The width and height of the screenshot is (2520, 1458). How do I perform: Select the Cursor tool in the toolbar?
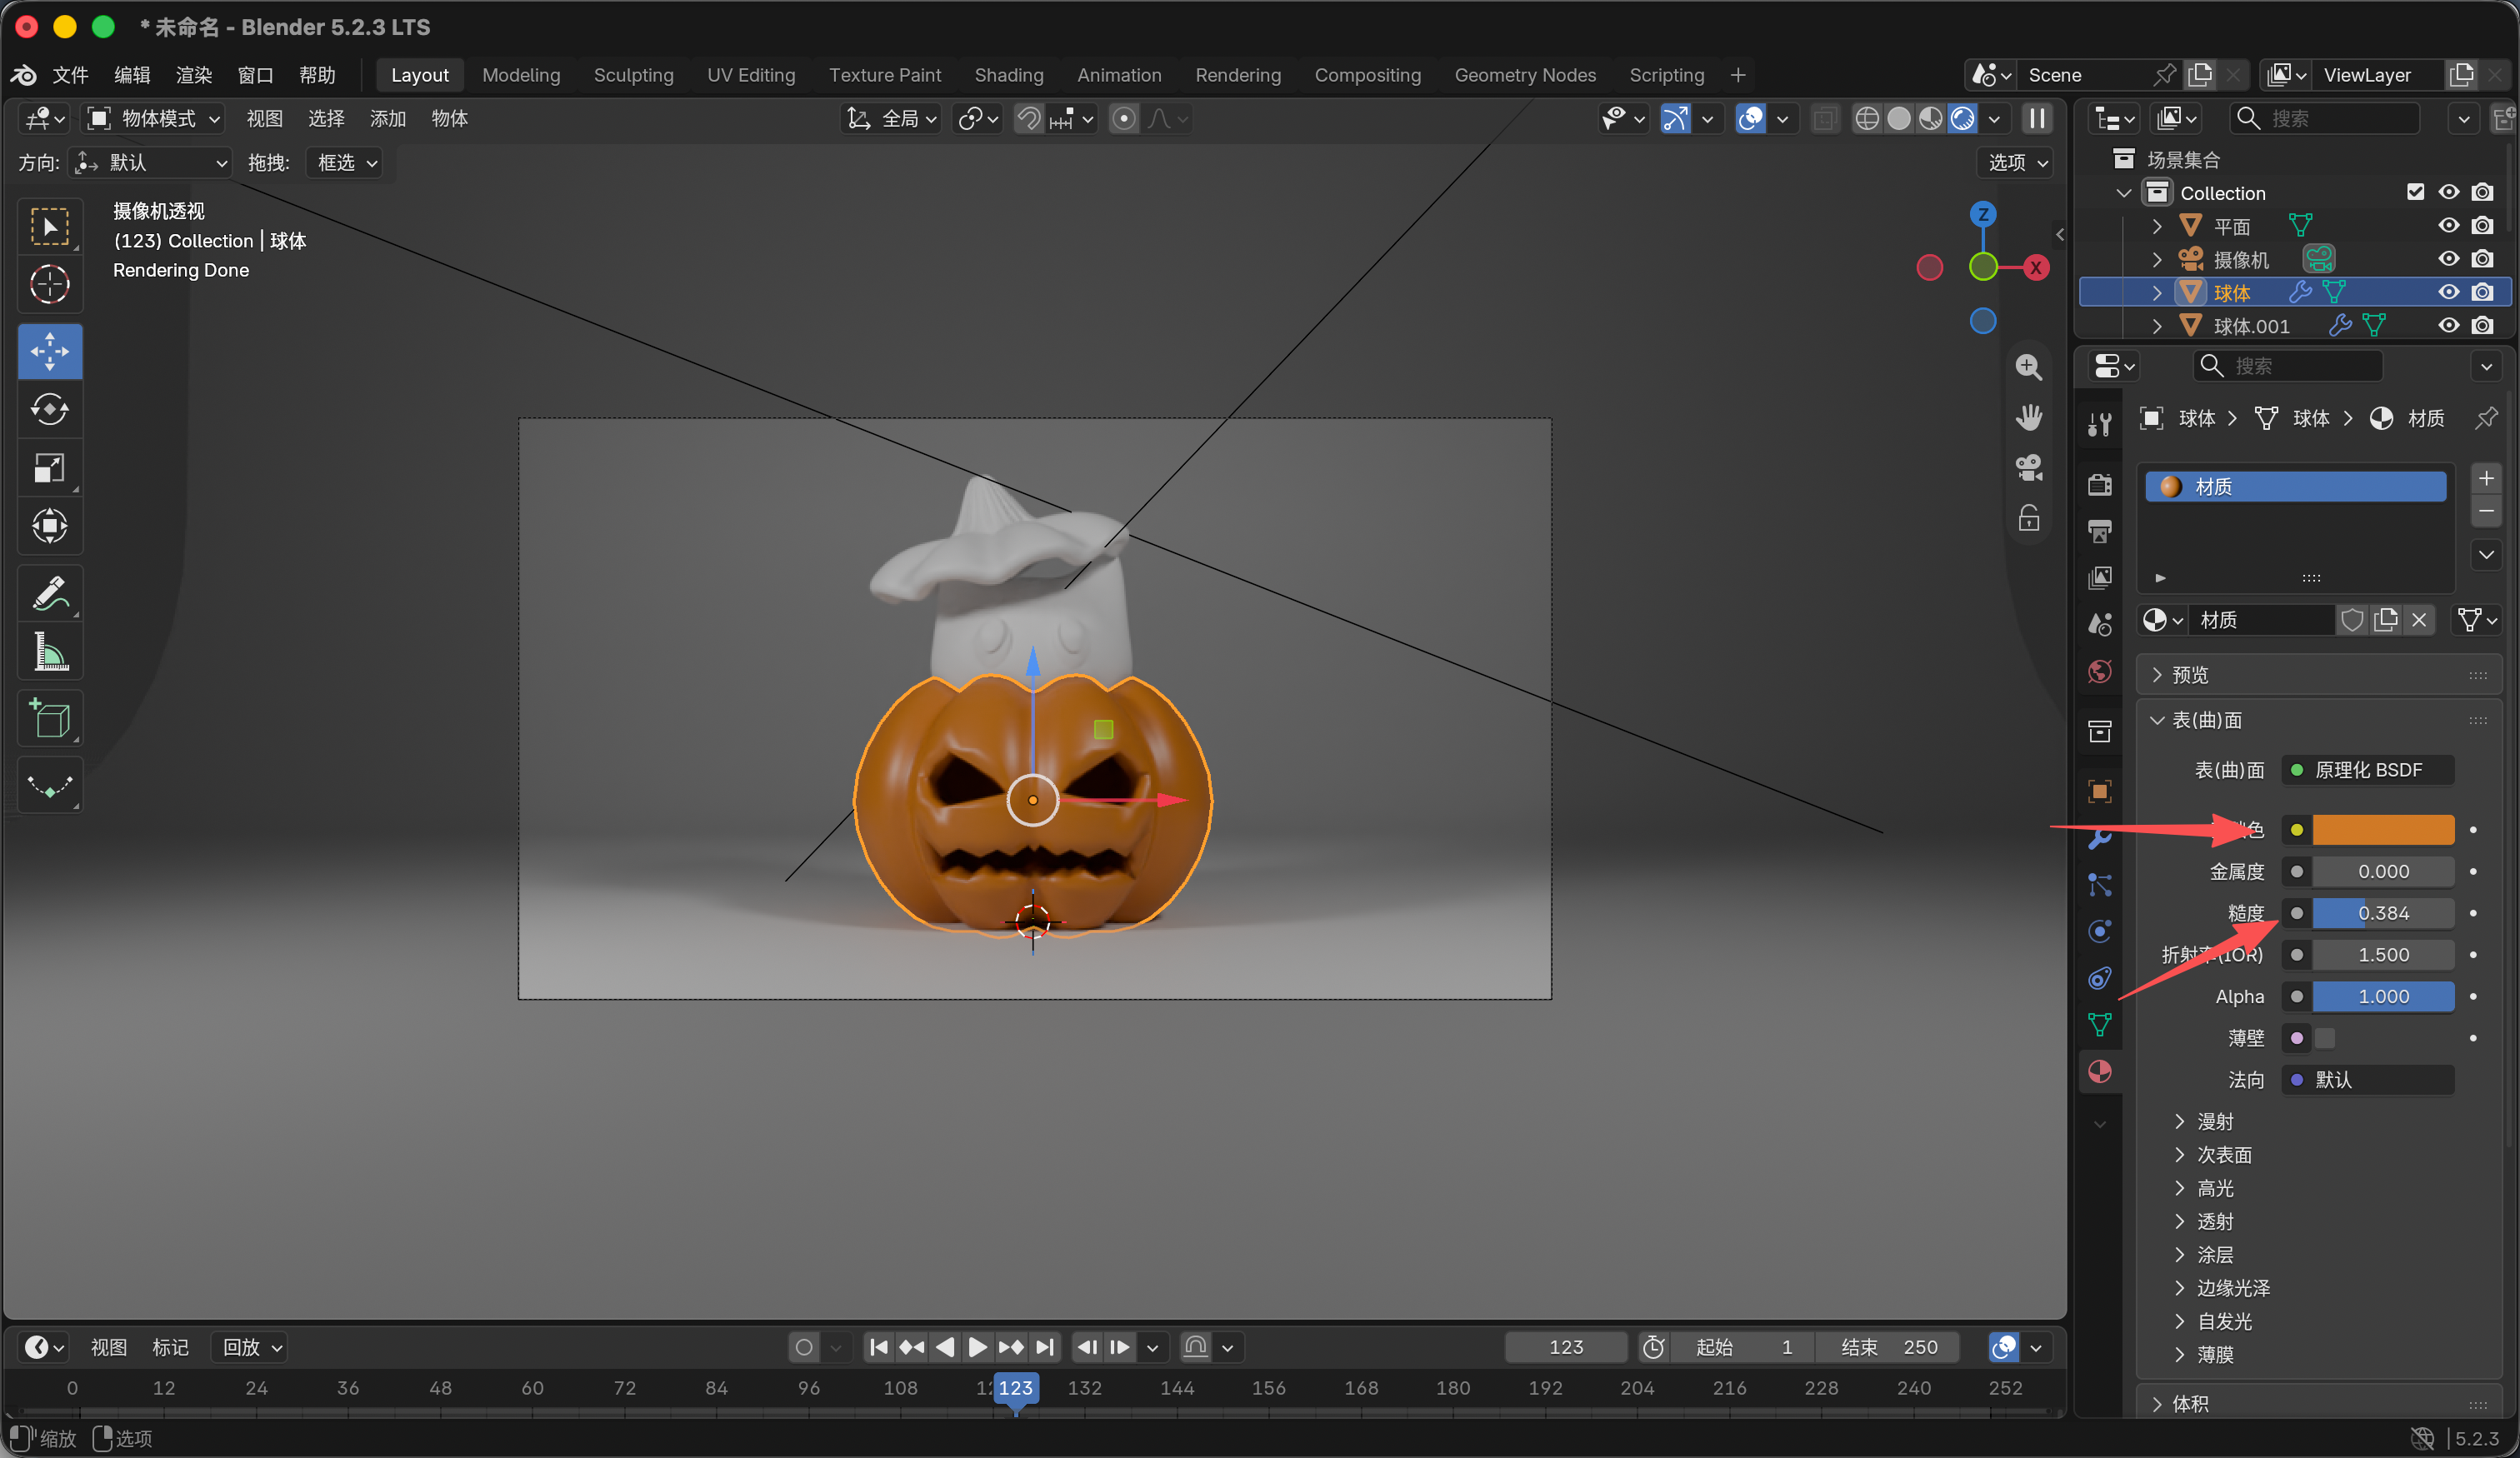pyautogui.click(x=50, y=284)
